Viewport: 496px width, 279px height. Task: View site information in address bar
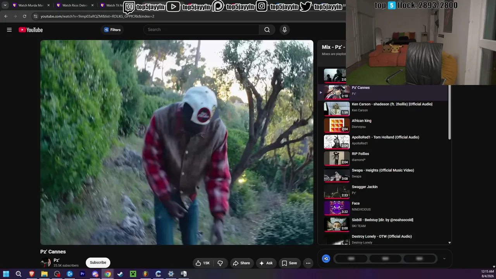36,16
